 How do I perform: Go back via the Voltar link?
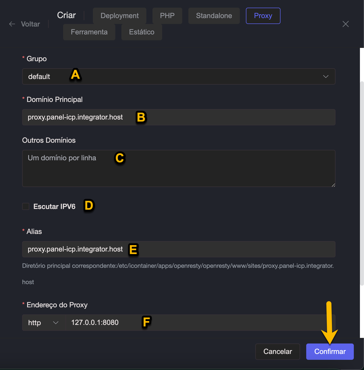tap(30, 24)
